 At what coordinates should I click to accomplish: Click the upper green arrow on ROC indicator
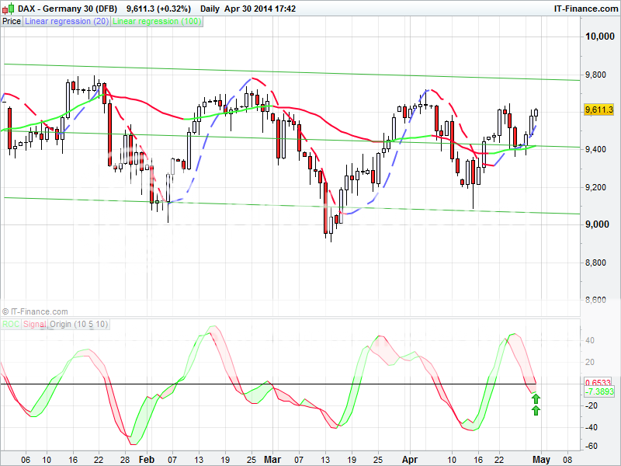[x=536, y=398]
